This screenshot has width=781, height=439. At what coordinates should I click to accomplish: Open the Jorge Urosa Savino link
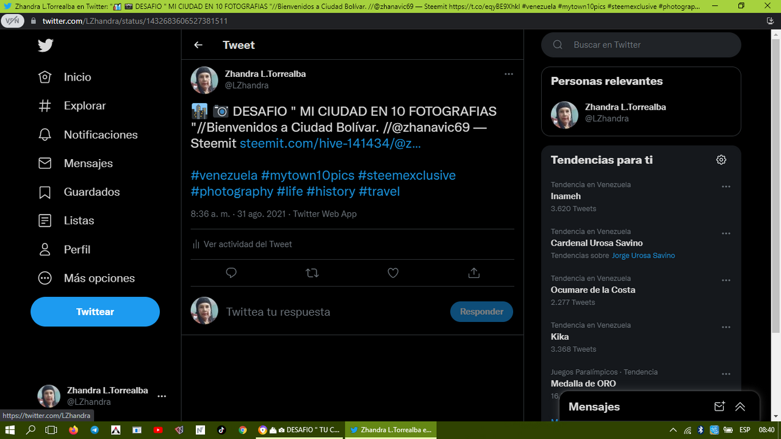(x=643, y=255)
